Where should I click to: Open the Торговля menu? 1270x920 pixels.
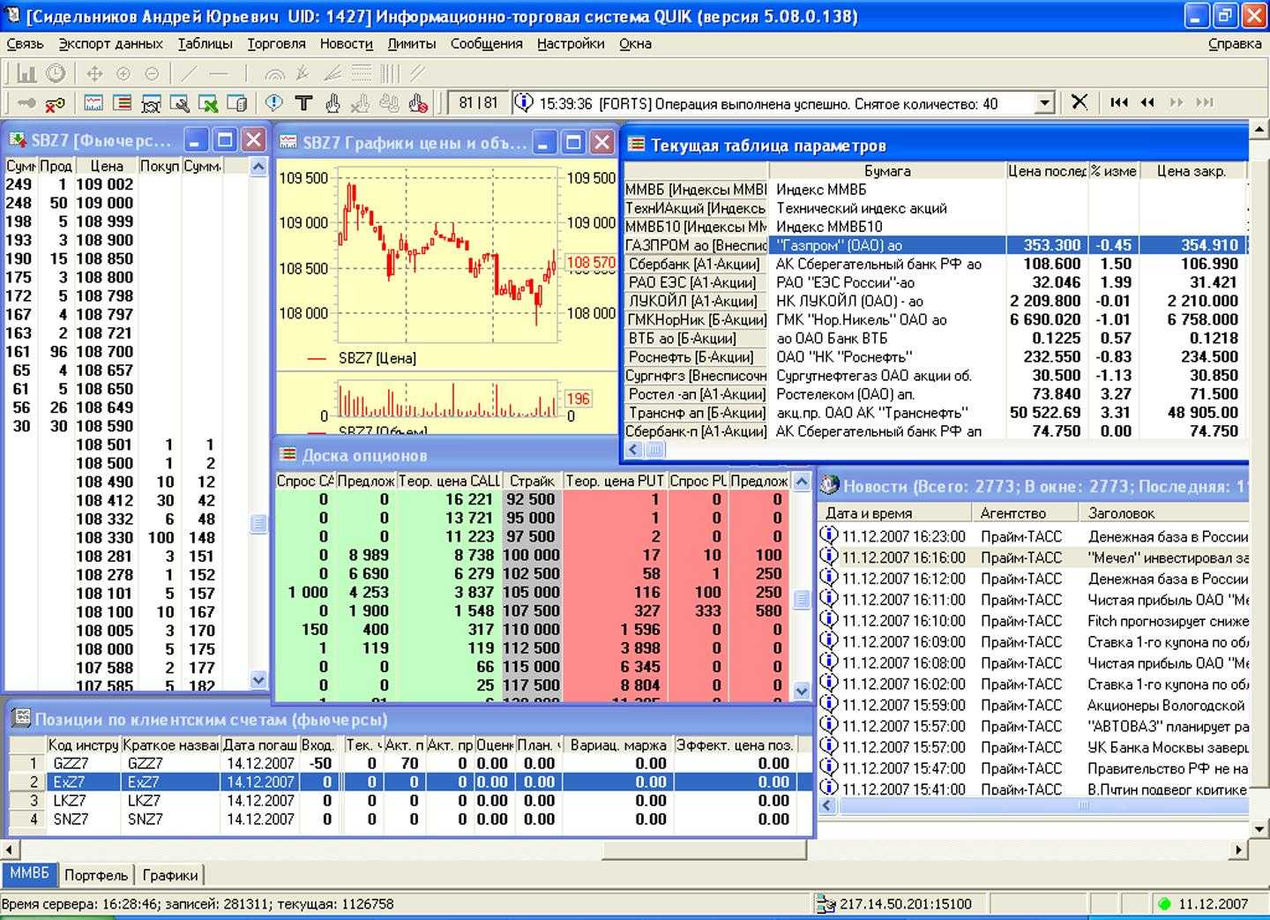click(x=276, y=43)
